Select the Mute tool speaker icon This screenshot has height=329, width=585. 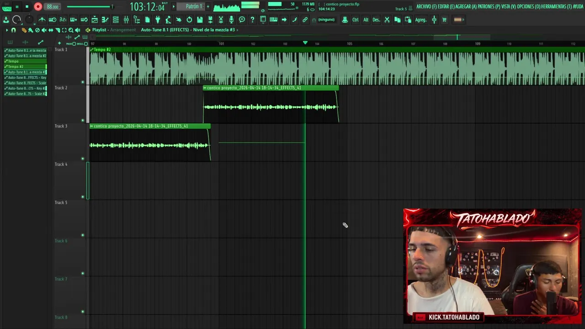(x=44, y=30)
